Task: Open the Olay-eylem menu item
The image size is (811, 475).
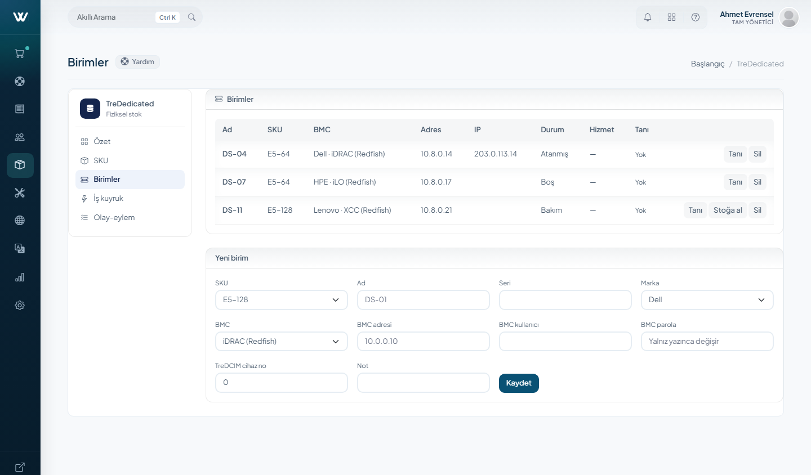Action: (130, 218)
